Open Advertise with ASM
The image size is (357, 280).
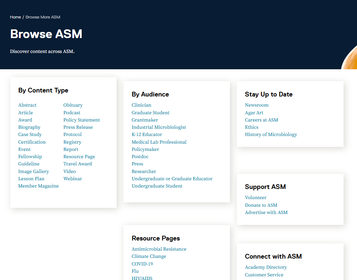[266, 213]
